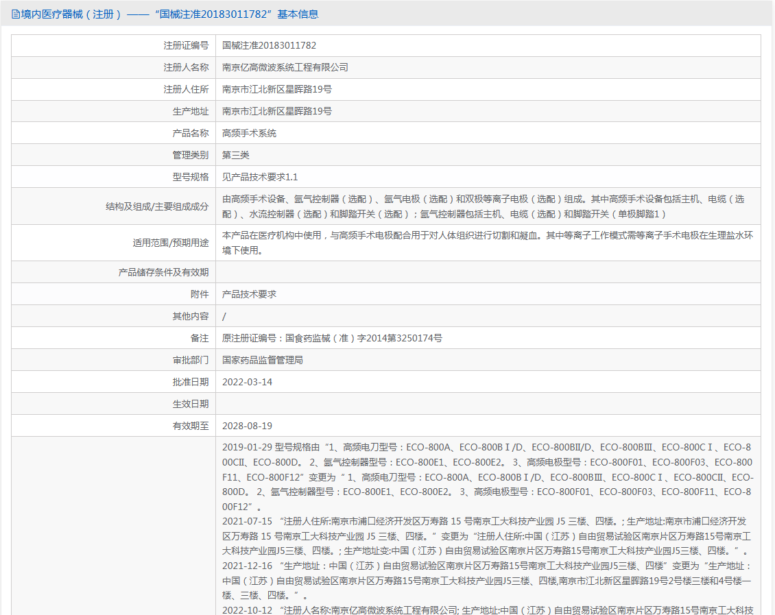The image size is (775, 615).
Task: Select the 生效日期 label
Action: click(x=191, y=404)
